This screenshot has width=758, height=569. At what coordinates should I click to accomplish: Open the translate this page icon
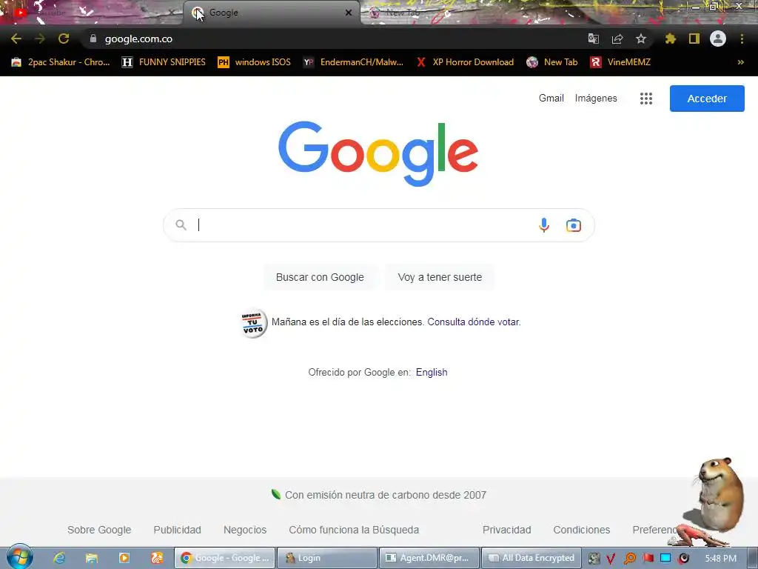(593, 39)
